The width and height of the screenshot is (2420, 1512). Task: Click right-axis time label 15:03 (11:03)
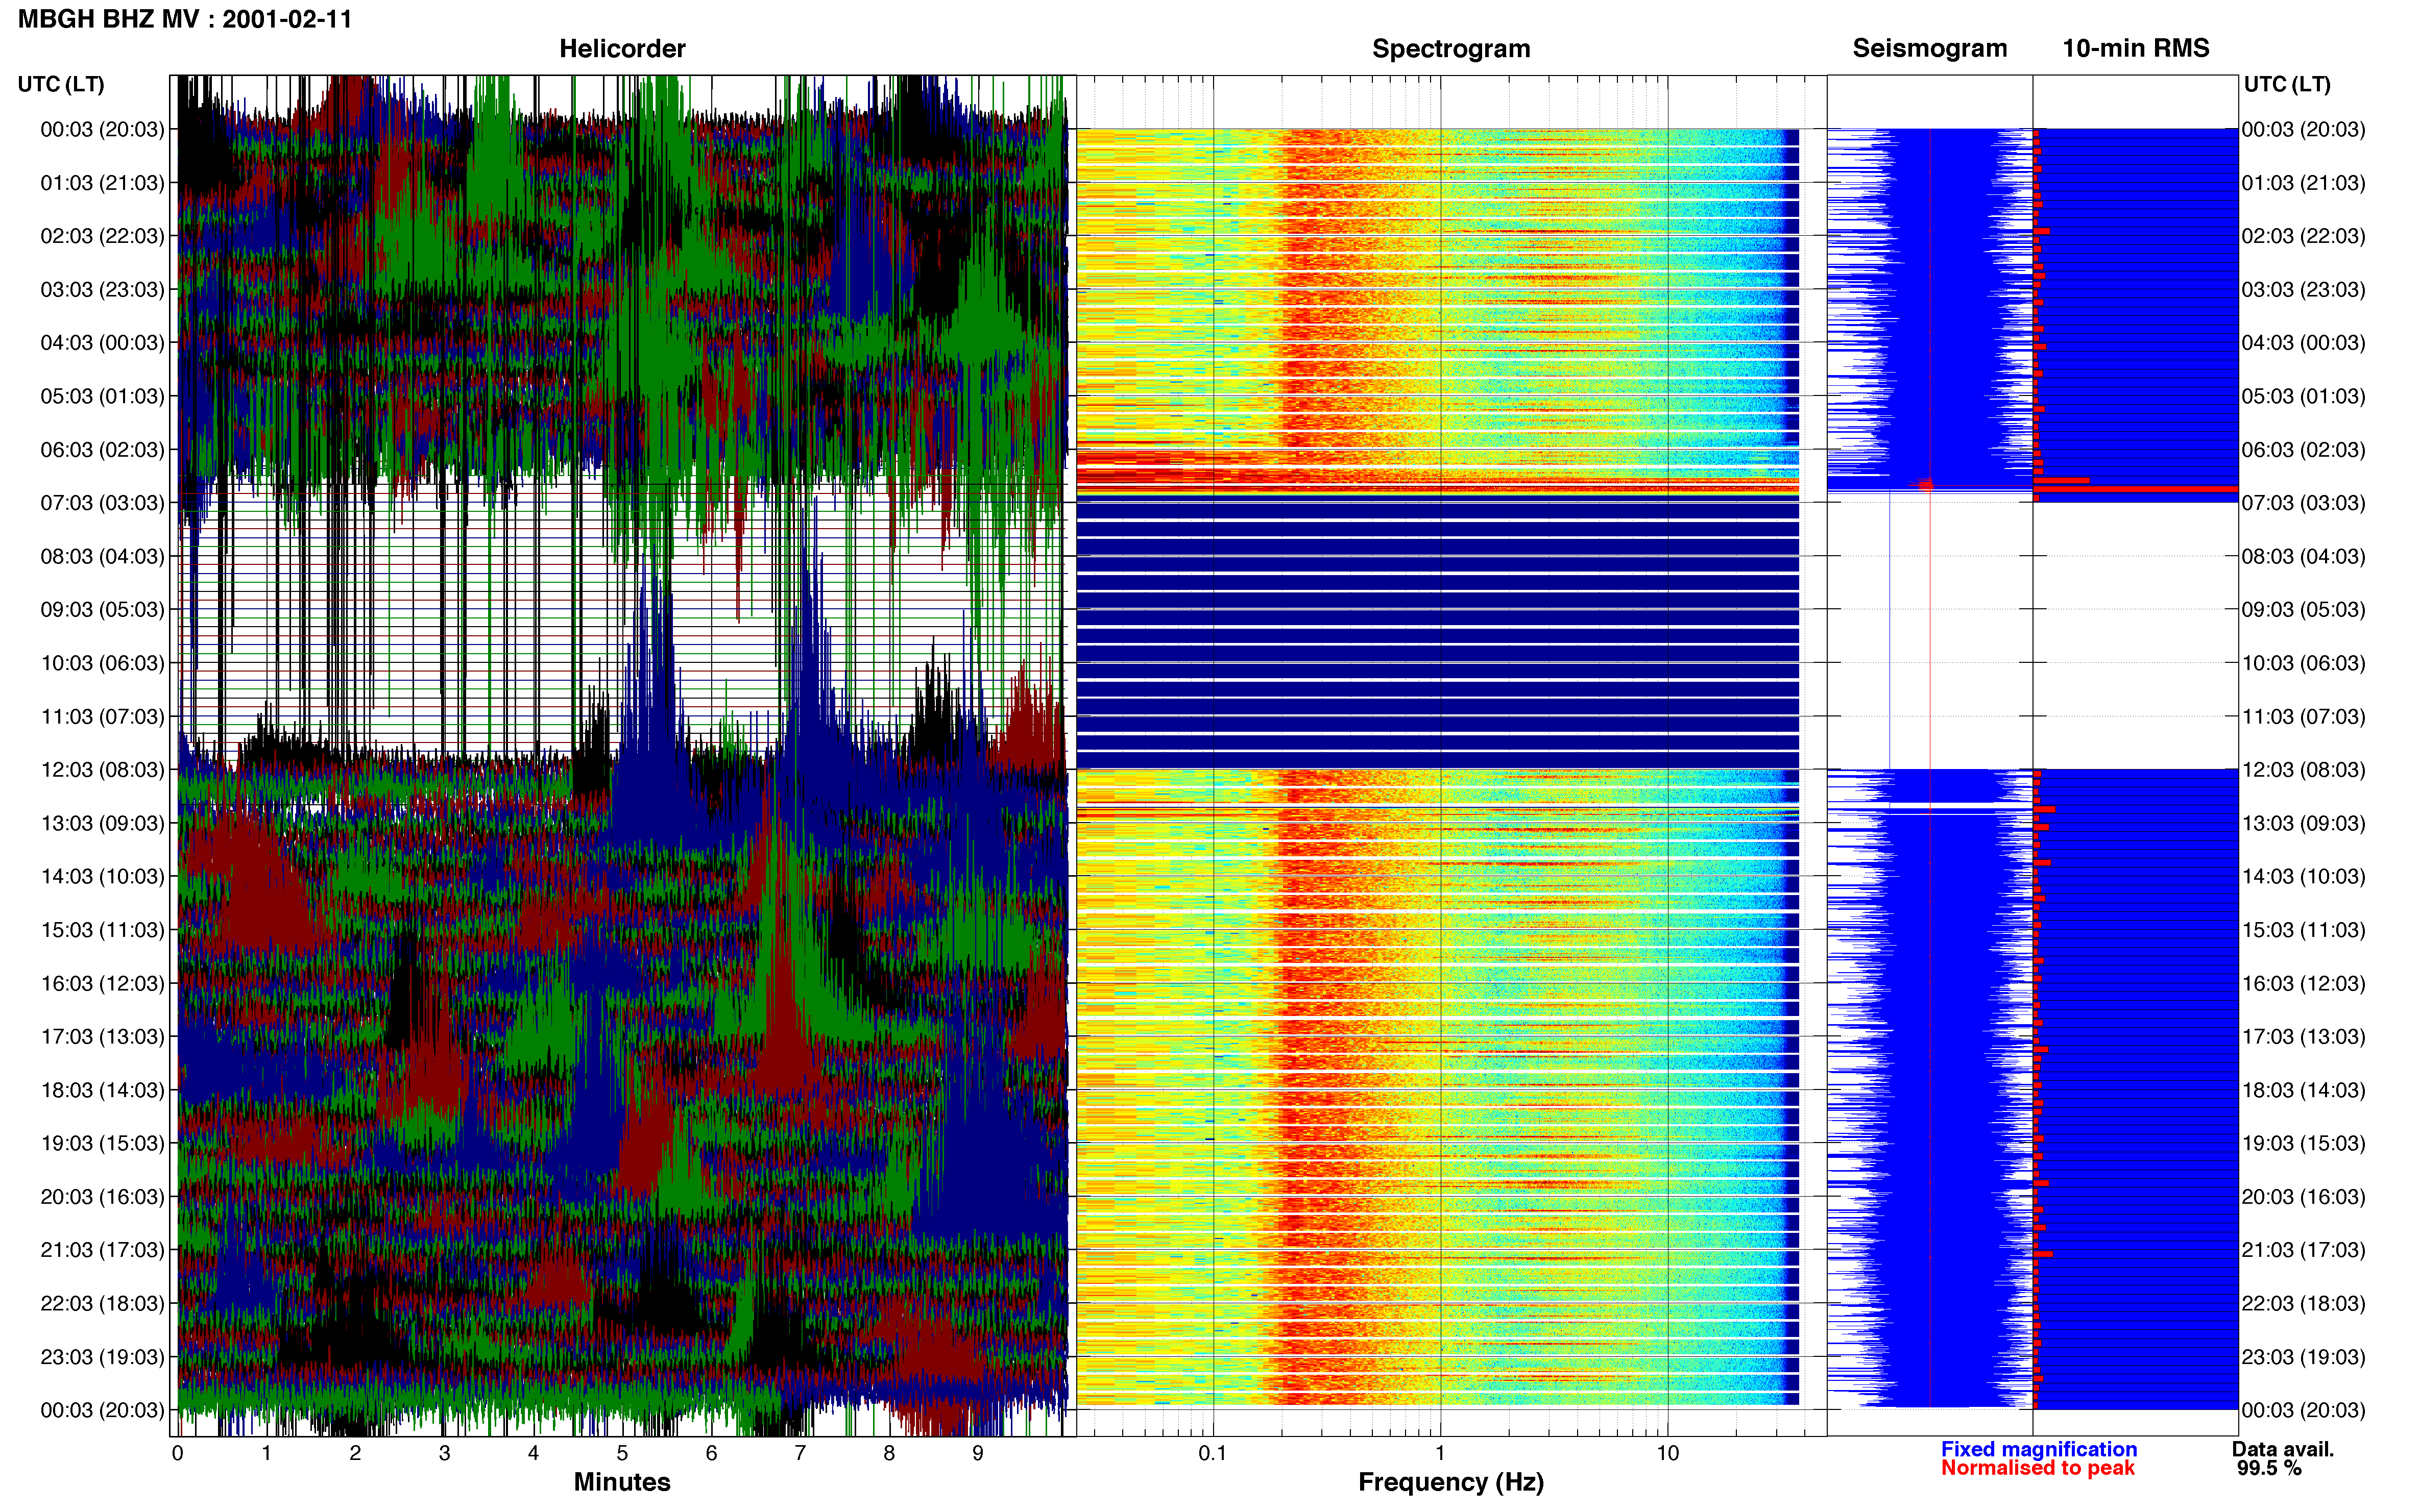pos(2304,929)
